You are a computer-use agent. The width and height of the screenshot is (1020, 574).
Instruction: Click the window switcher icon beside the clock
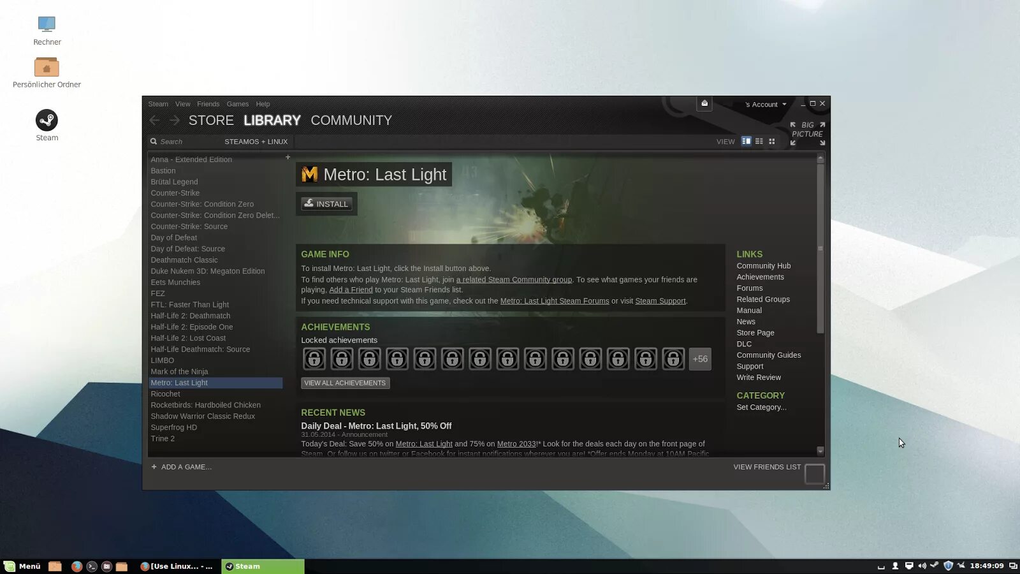coord(1013,566)
